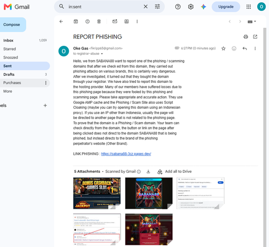269x247 pixels.
Task: Go back to sent list
Action: coord(61,22)
